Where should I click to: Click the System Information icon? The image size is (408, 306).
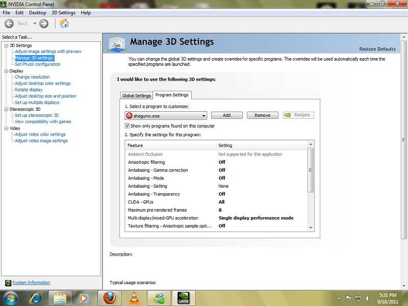click(x=8, y=283)
